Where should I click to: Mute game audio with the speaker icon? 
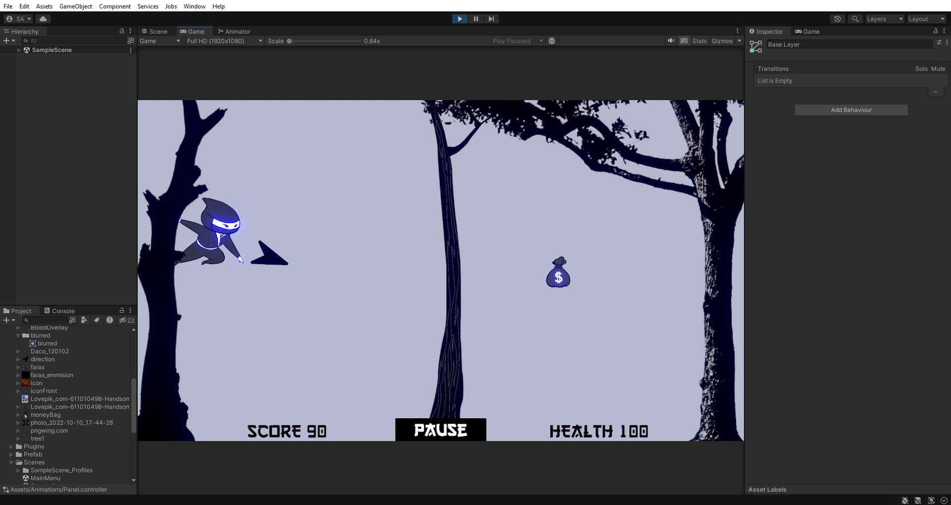click(x=671, y=41)
